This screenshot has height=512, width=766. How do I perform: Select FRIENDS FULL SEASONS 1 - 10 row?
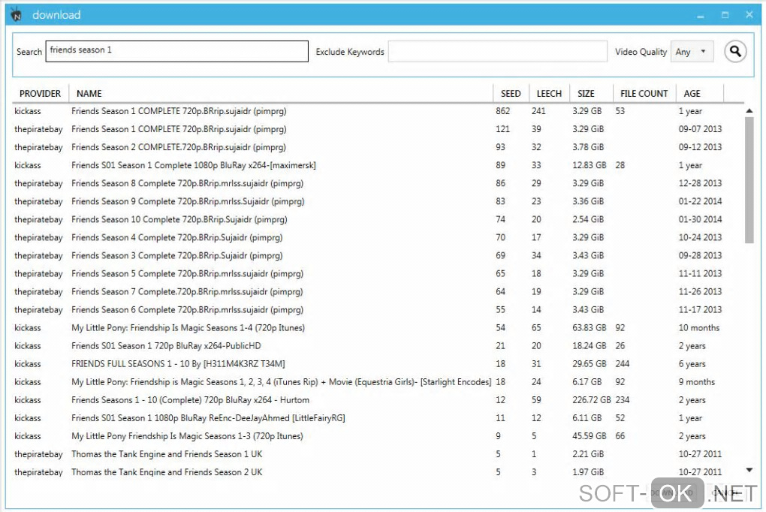378,364
